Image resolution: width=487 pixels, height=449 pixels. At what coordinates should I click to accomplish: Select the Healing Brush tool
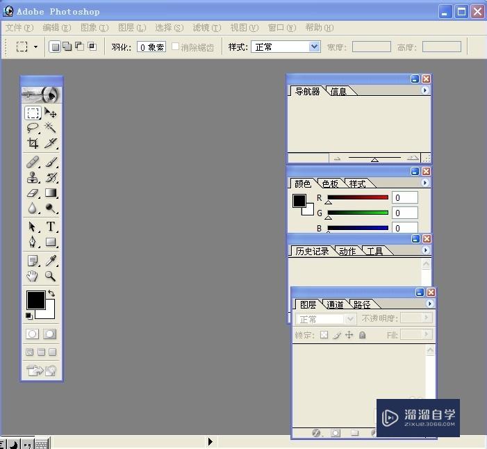coord(33,162)
